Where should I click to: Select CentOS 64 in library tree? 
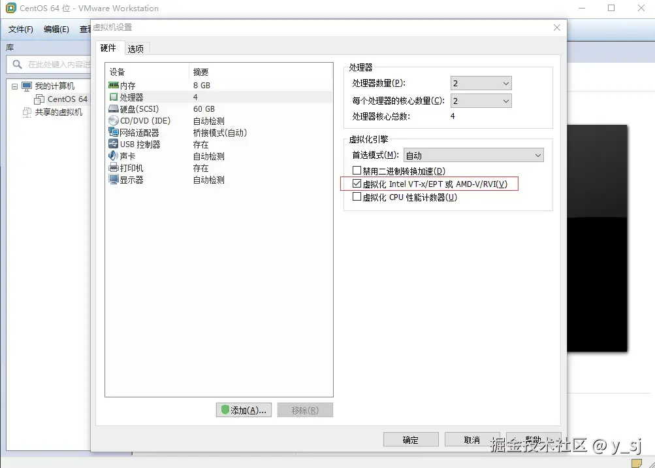[68, 99]
